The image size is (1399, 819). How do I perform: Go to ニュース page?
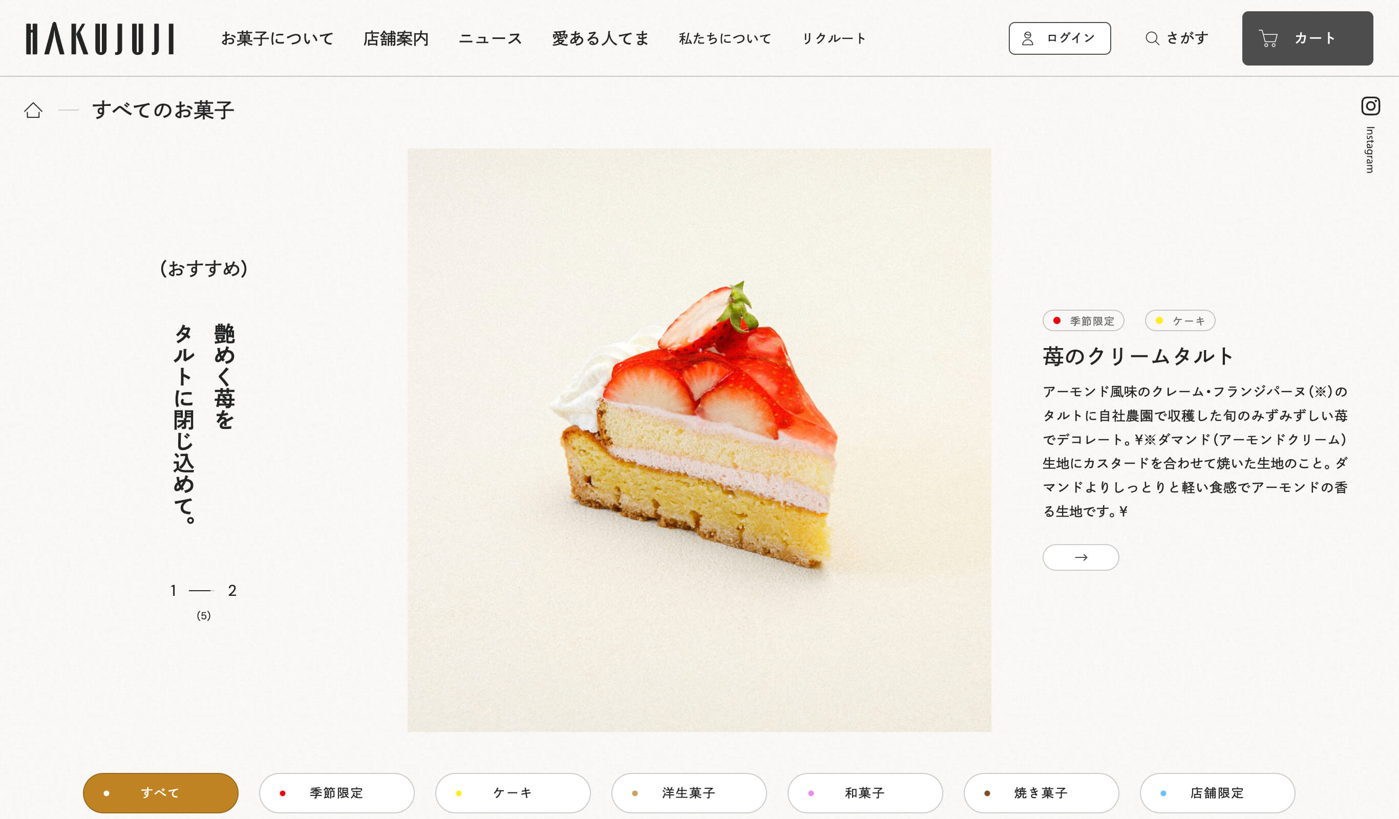(490, 38)
